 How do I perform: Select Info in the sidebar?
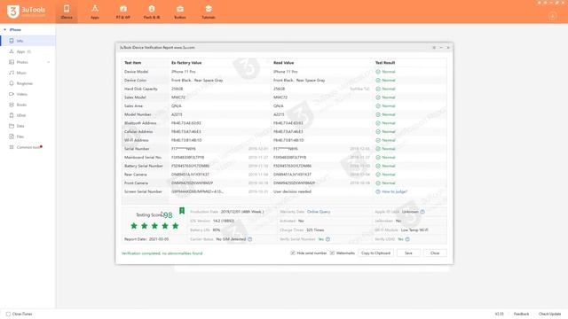point(28,41)
